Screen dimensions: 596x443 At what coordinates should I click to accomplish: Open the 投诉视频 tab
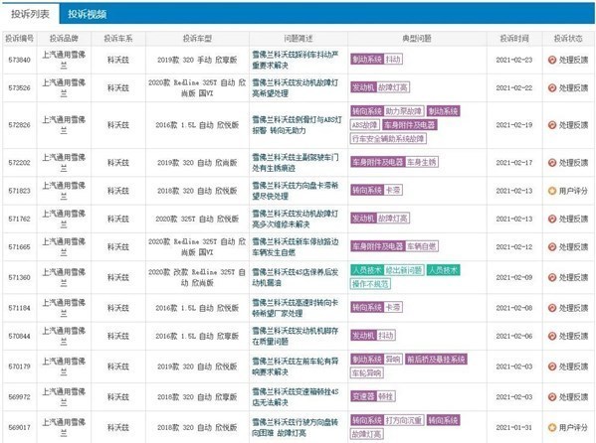pos(87,14)
